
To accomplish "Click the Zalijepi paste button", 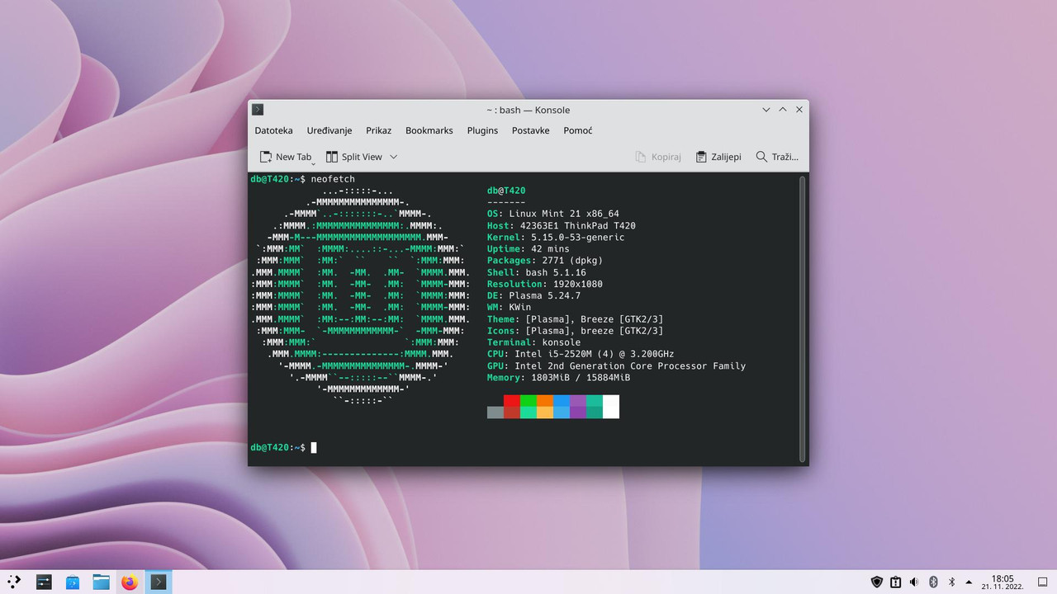I will (718, 157).
